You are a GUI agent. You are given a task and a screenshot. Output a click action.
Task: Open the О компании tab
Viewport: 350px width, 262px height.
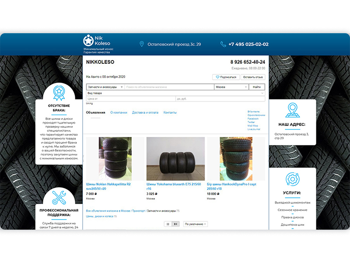[x=119, y=113]
